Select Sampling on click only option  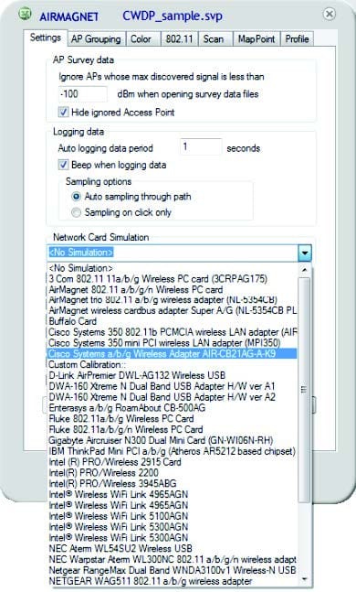click(76, 212)
